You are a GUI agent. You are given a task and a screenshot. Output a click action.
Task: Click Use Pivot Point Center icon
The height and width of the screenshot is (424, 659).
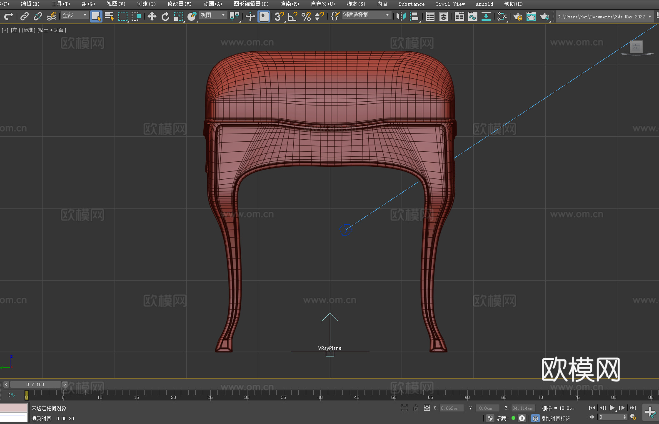[235, 16]
